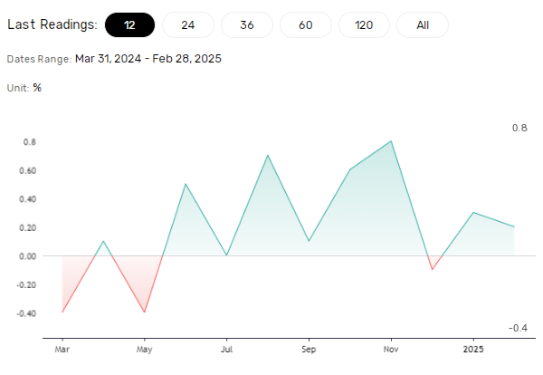This screenshot has width=543, height=375.
Task: Click the November peak point on the chart
Action: click(x=391, y=141)
